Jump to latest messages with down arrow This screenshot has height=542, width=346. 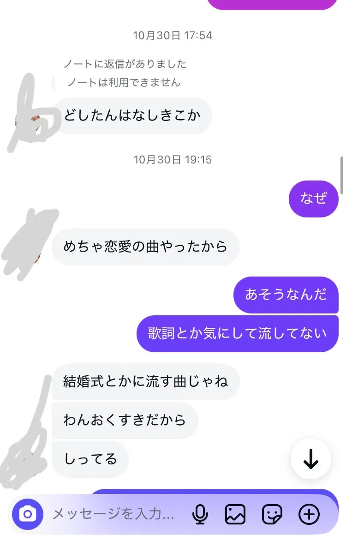(311, 459)
